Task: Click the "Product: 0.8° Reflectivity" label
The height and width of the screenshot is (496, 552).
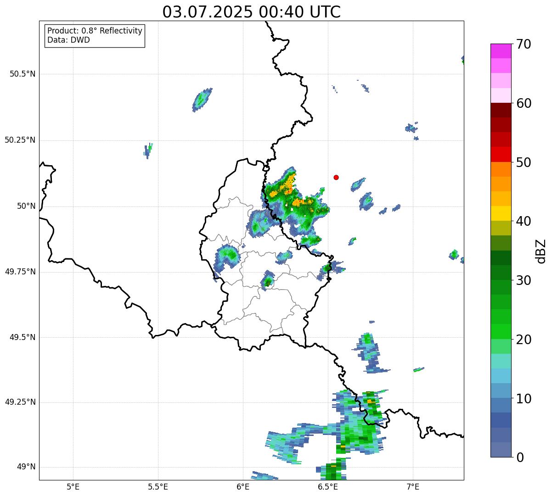Action: [x=95, y=31]
